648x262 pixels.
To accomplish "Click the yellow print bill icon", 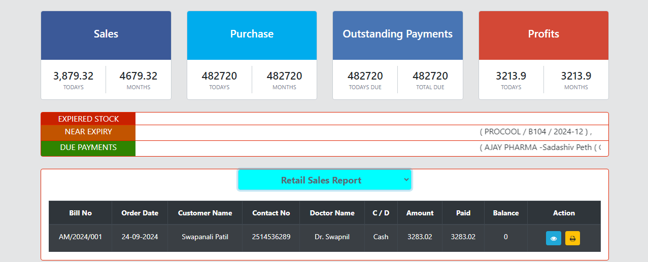I will 572,238.
